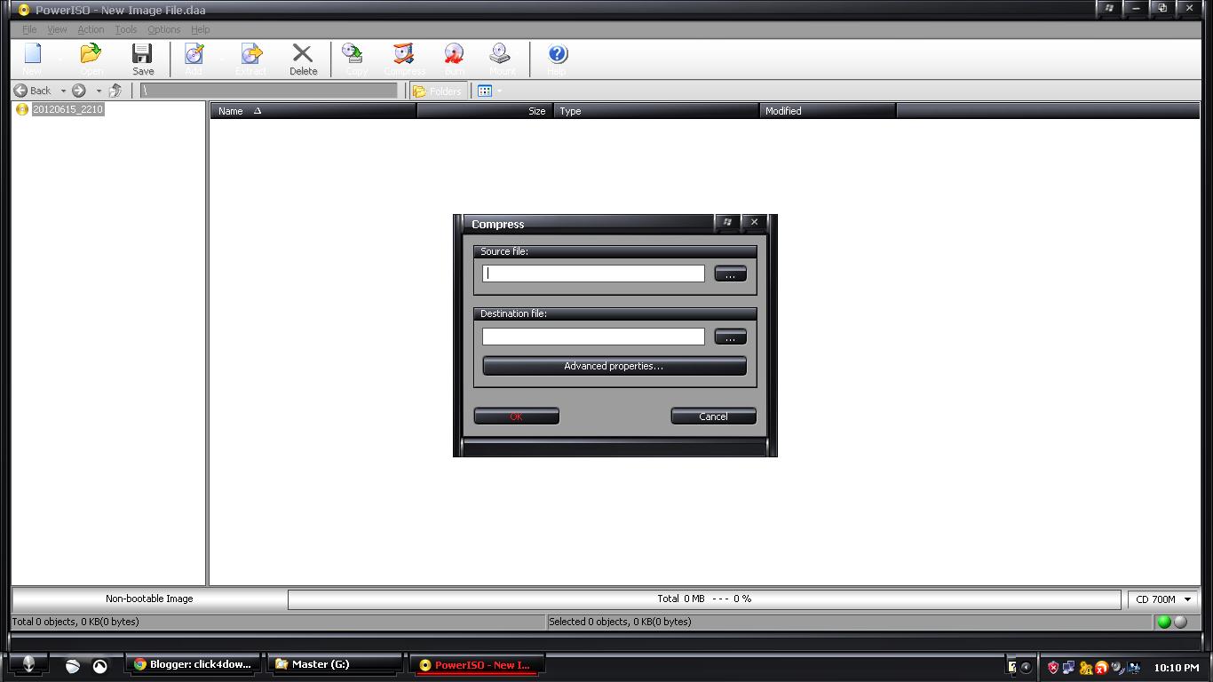Sort by Type column header
Screen dimensions: 1213x682
tap(656, 111)
